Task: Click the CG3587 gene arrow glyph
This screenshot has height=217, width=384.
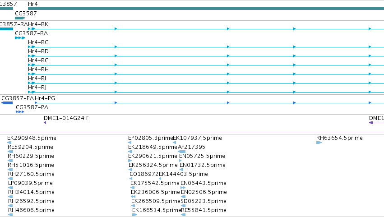Action: [20, 18]
